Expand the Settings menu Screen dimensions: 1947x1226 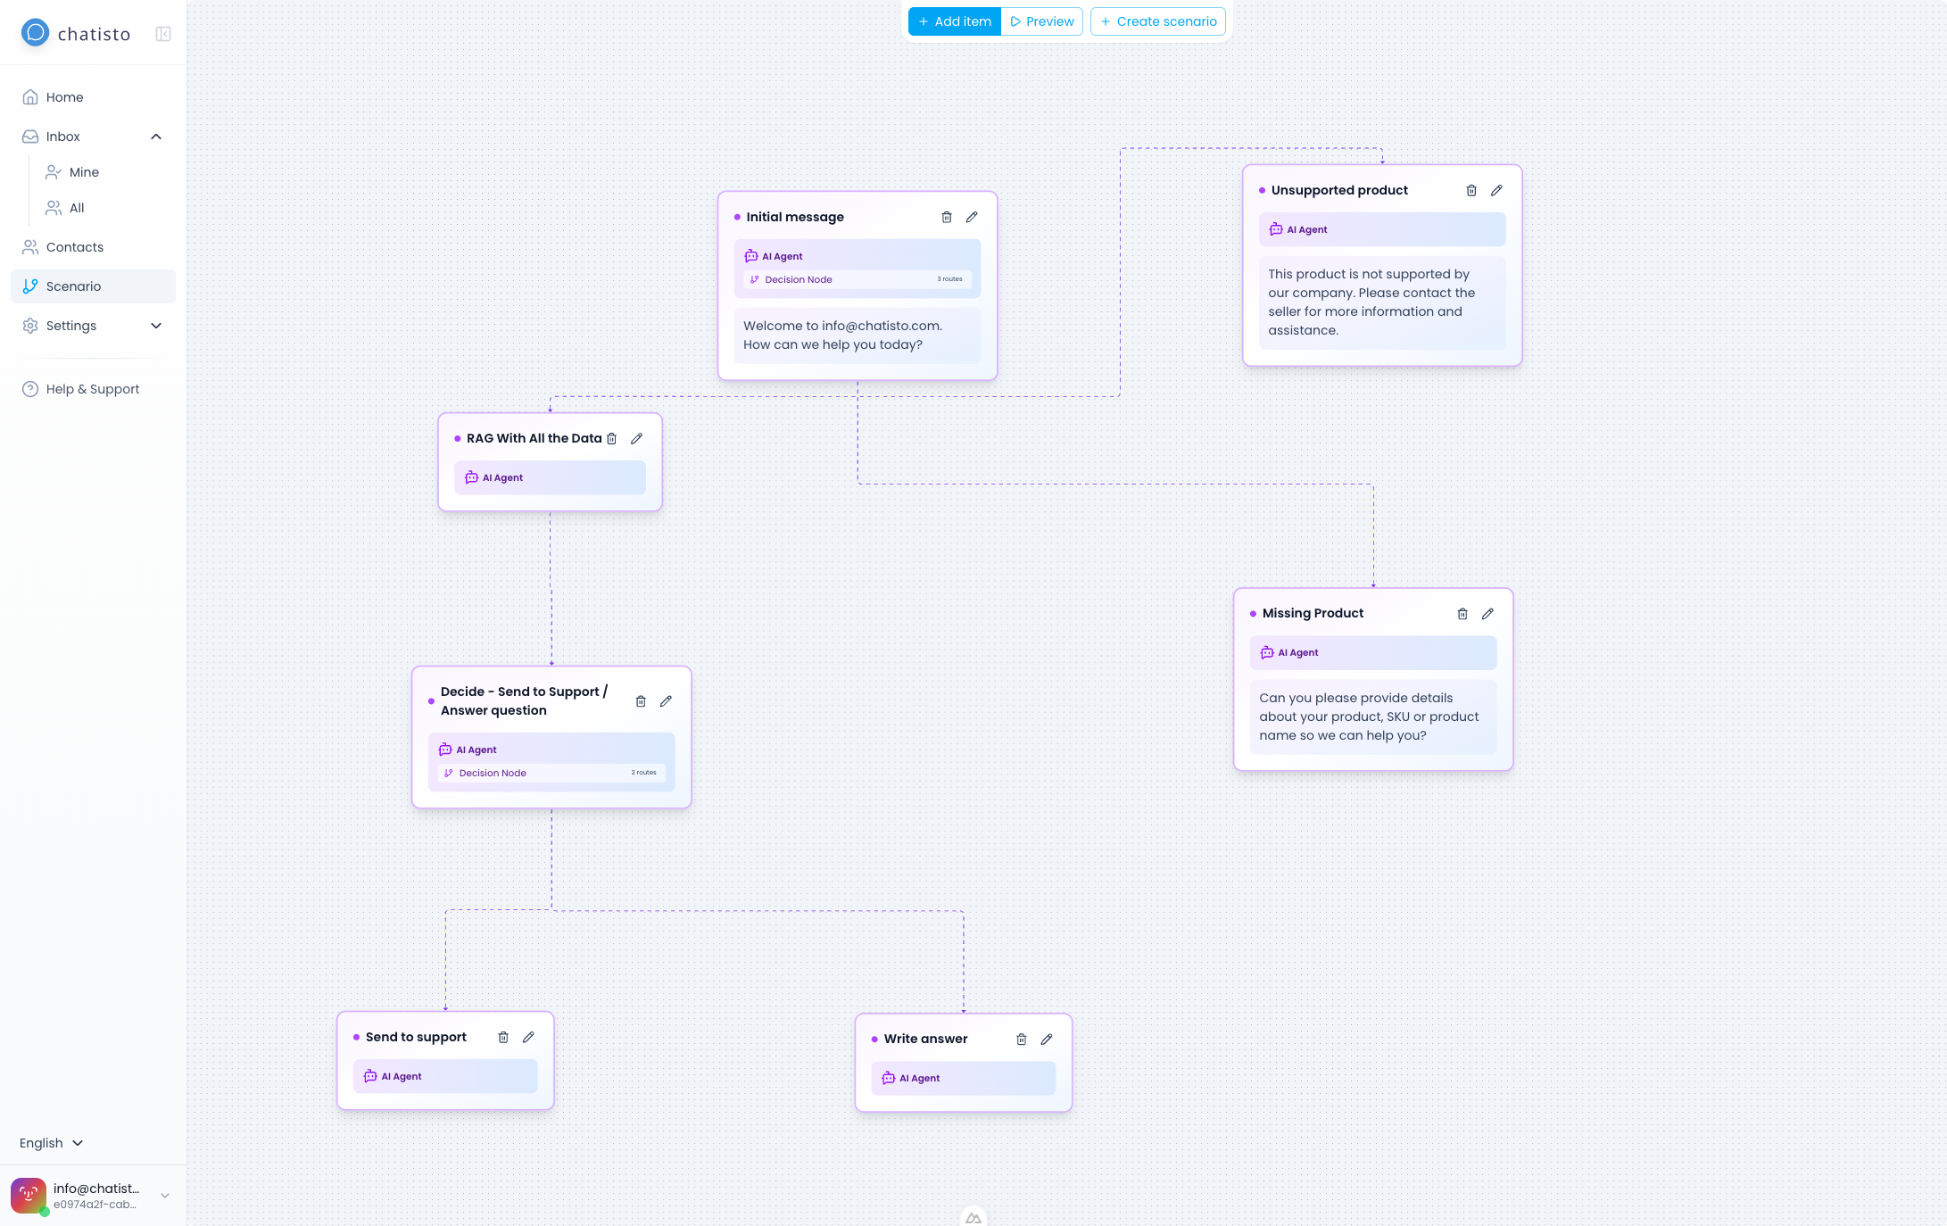(156, 326)
